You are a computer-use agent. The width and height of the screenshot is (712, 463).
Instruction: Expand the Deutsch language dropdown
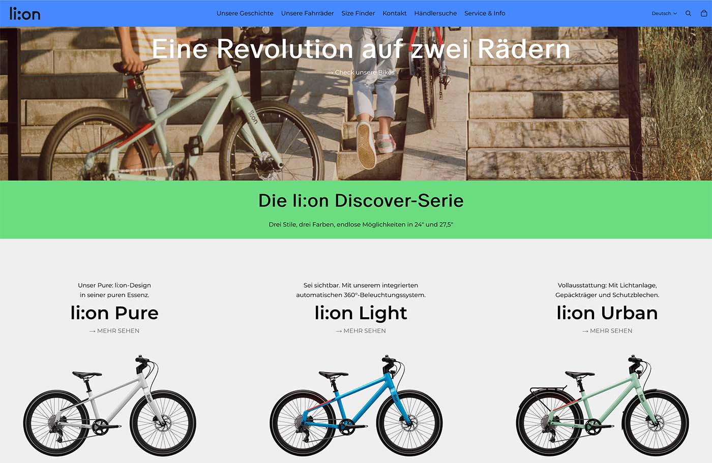pyautogui.click(x=664, y=13)
